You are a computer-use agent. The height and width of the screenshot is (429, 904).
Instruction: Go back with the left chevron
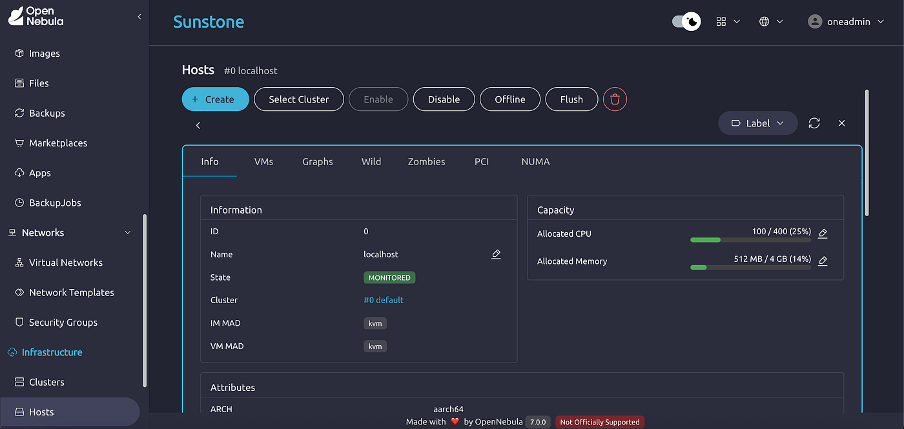tap(198, 125)
